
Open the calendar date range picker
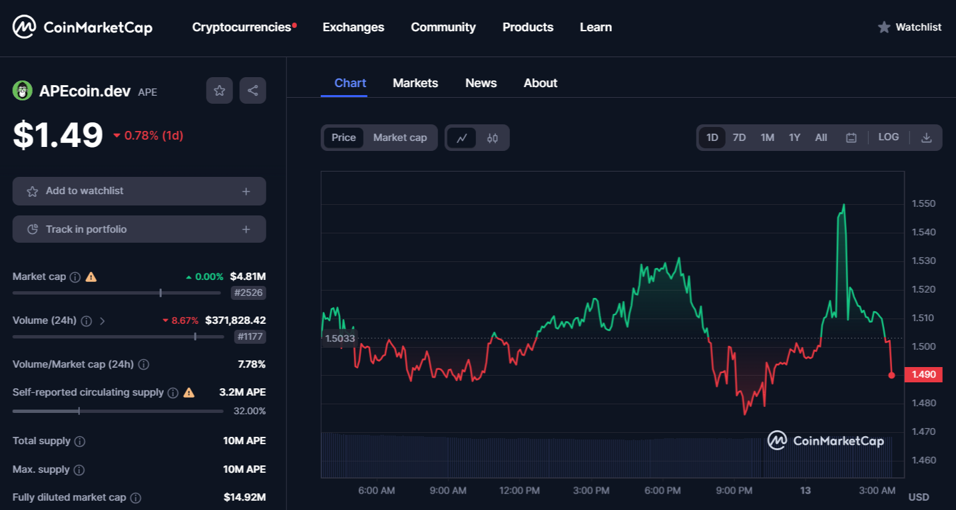coord(851,138)
